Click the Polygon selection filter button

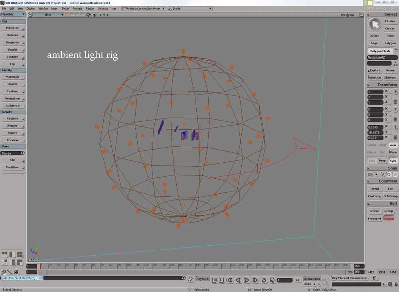390,43
